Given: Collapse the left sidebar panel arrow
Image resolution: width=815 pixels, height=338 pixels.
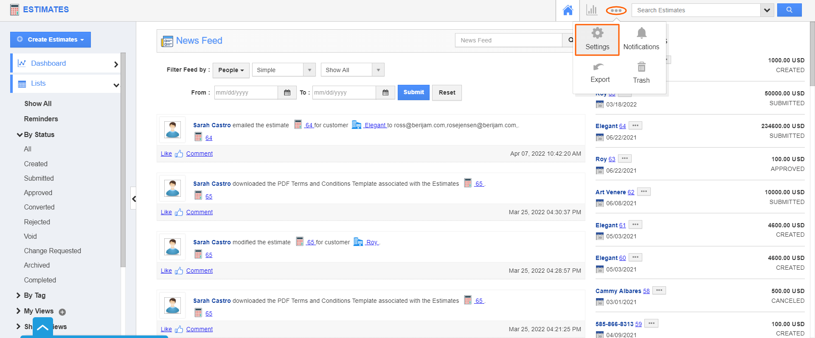Looking at the screenshot, I should [134, 198].
